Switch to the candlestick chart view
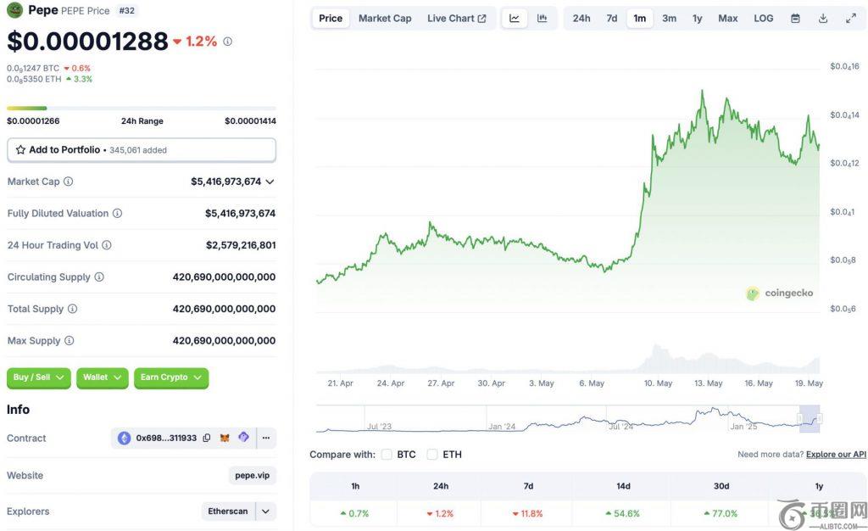Image resolution: width=868 pixels, height=531 pixels. 542,19
